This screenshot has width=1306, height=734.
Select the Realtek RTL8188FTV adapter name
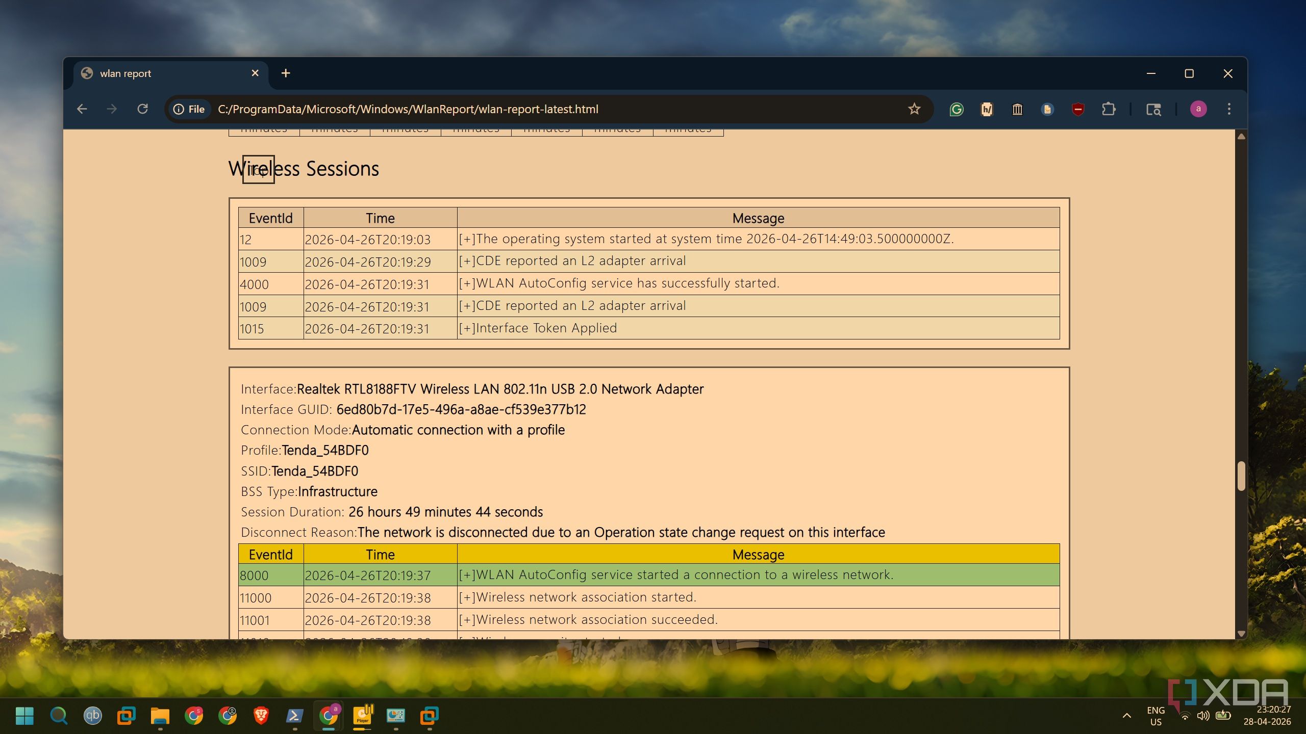[500, 389]
